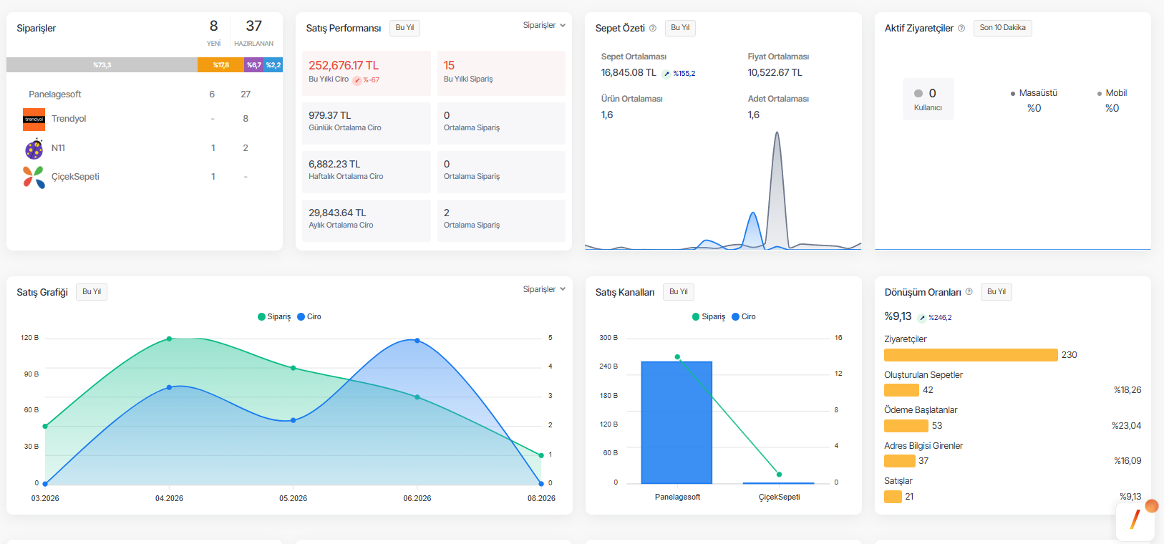Expand Siparişler dropdown in Satış Grafiği
This screenshot has width=1164, height=544.
click(544, 289)
